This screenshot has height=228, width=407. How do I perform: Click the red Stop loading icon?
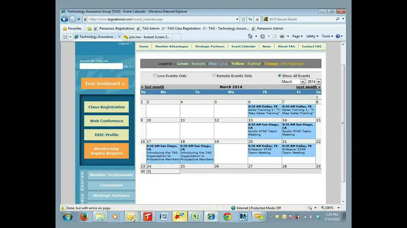[257, 19]
